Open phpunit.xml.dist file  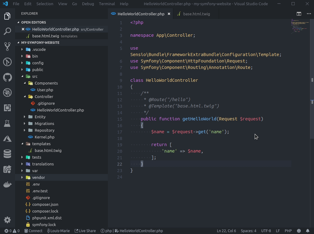click(47, 218)
